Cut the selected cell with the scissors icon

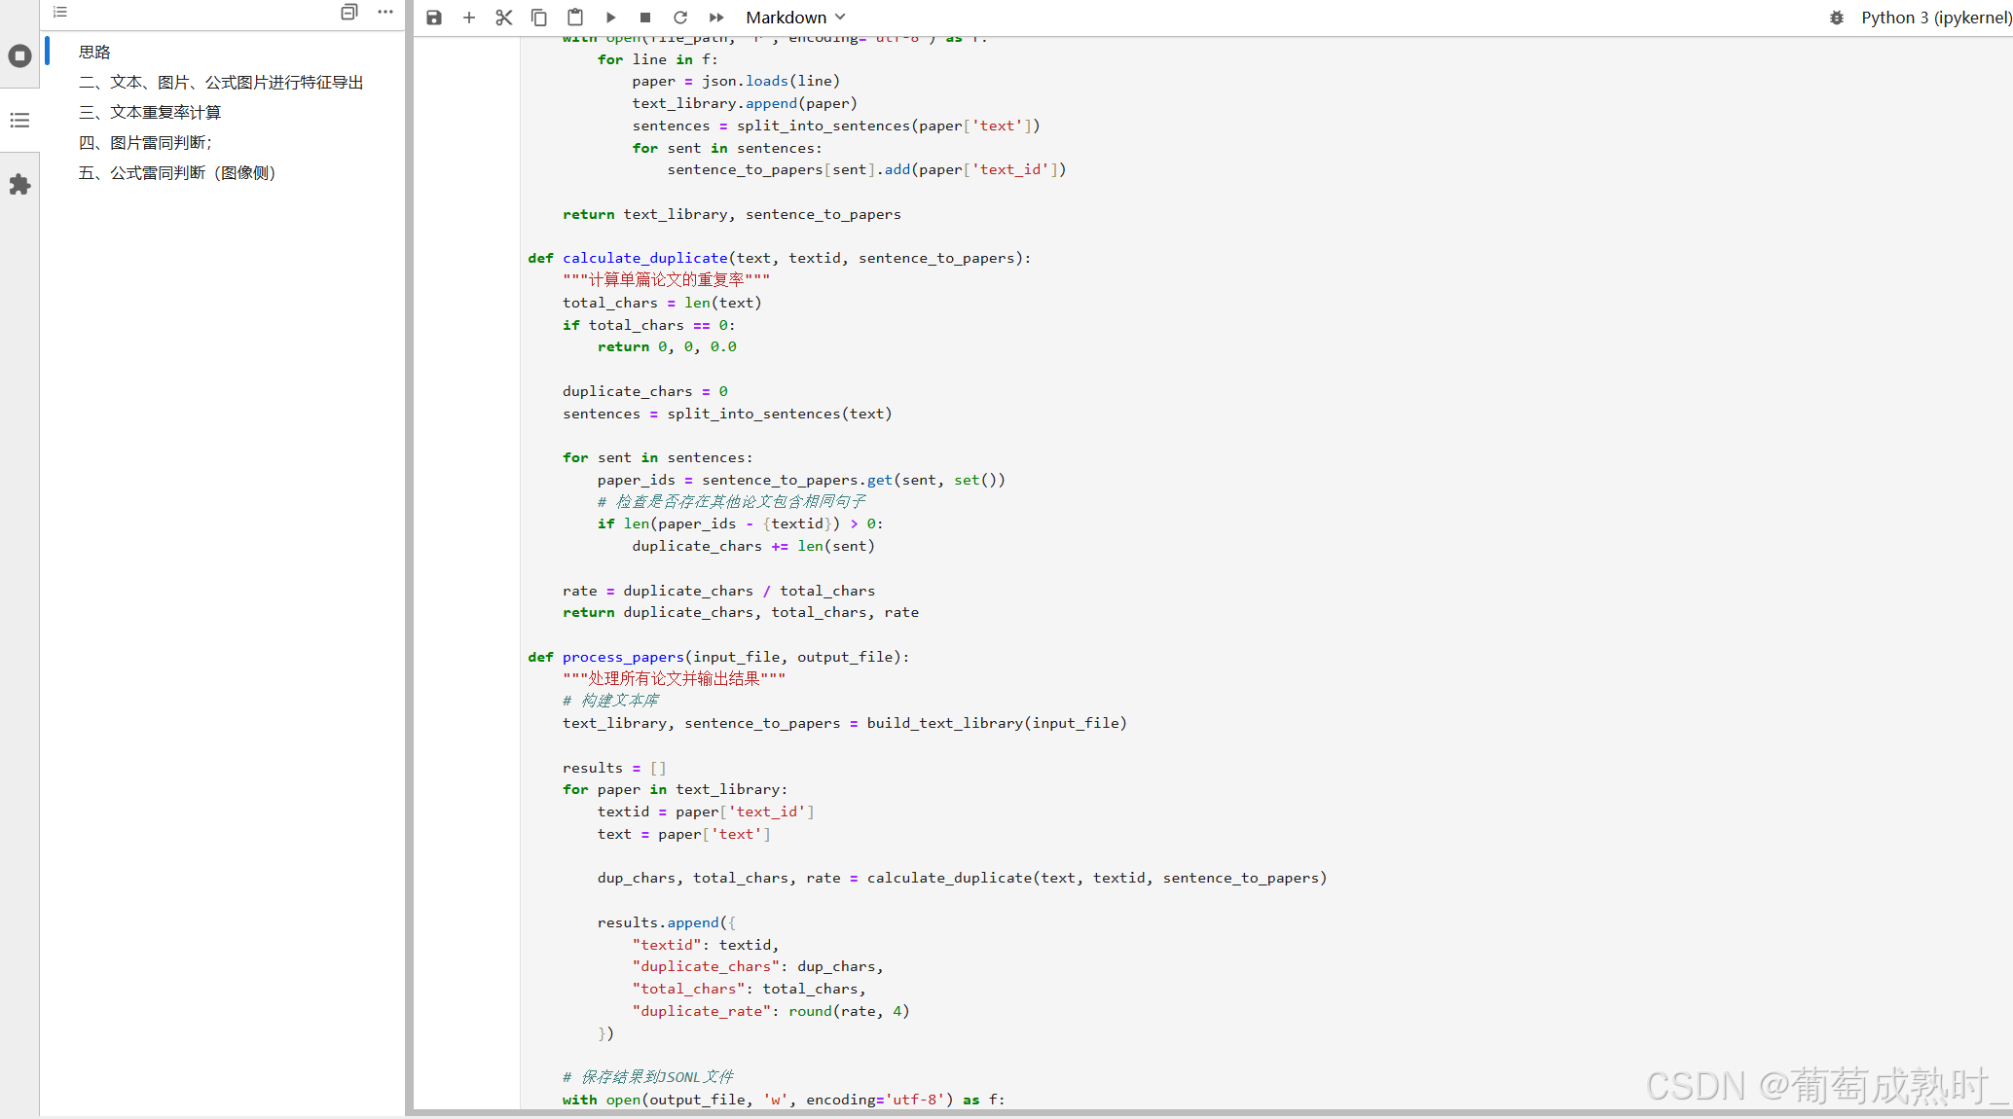pos(503,18)
